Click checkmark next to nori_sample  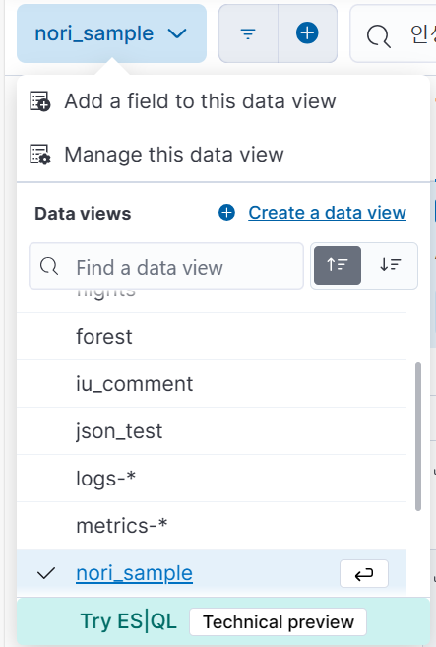tap(46, 573)
